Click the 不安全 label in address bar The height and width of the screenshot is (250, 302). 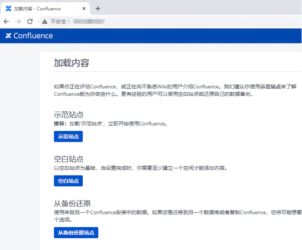tap(58, 21)
